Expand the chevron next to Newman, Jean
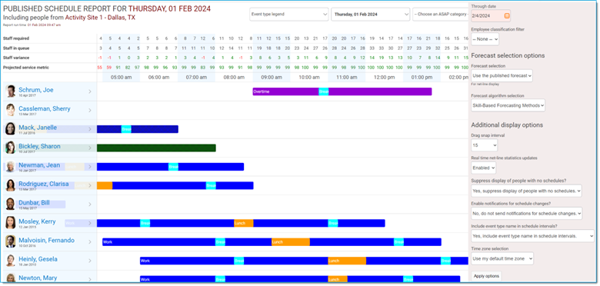This screenshot has height=286, width=600. click(90, 167)
